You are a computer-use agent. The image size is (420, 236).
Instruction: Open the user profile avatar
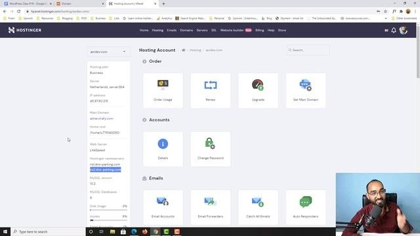404,30
